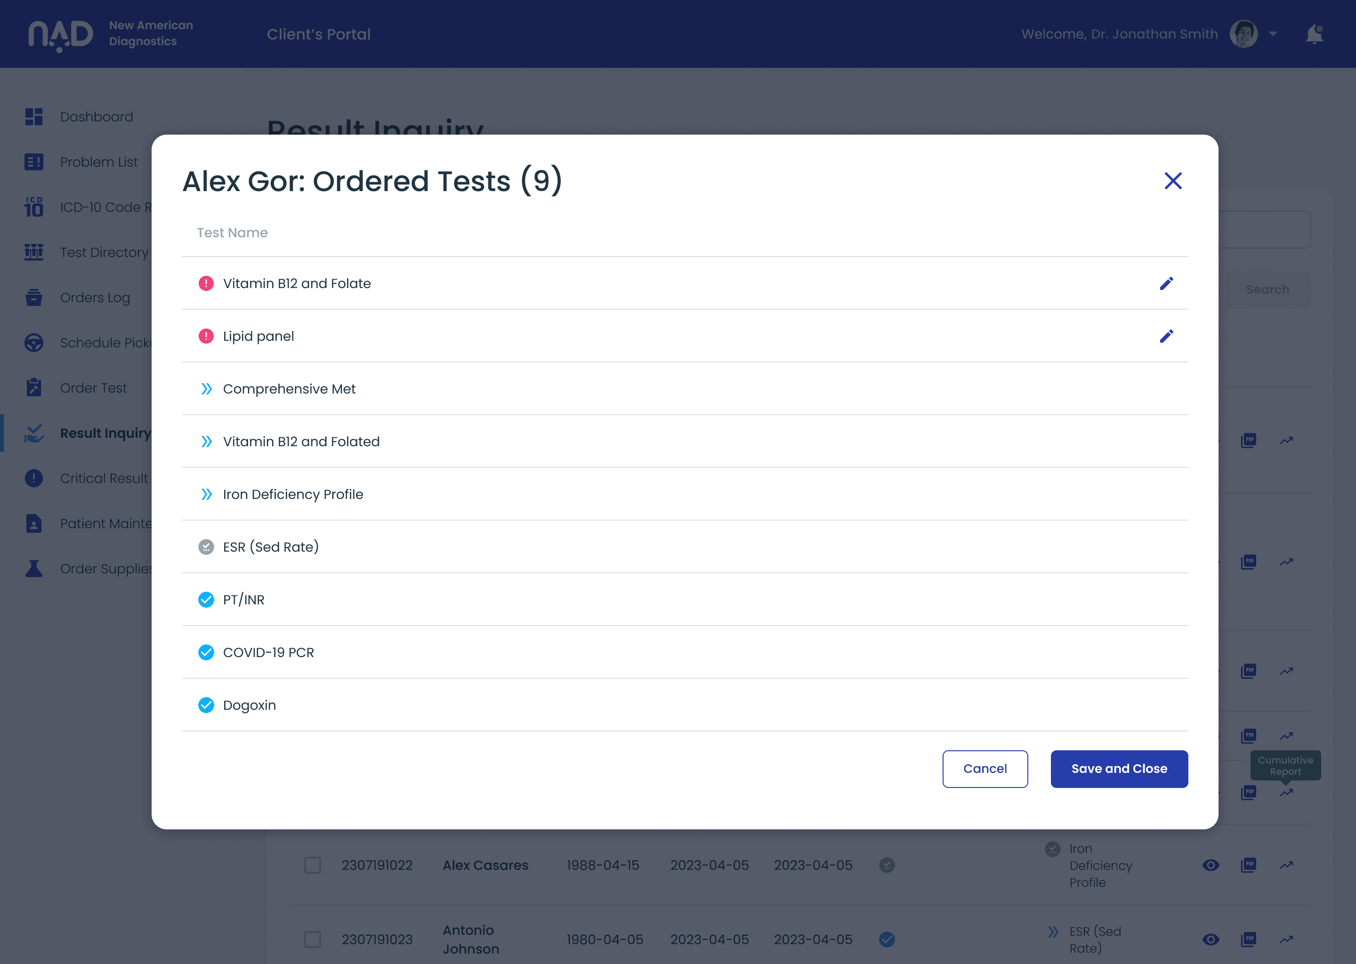Edit the Vitamin B12 and Folate test
Image resolution: width=1356 pixels, height=964 pixels.
[x=1166, y=283]
